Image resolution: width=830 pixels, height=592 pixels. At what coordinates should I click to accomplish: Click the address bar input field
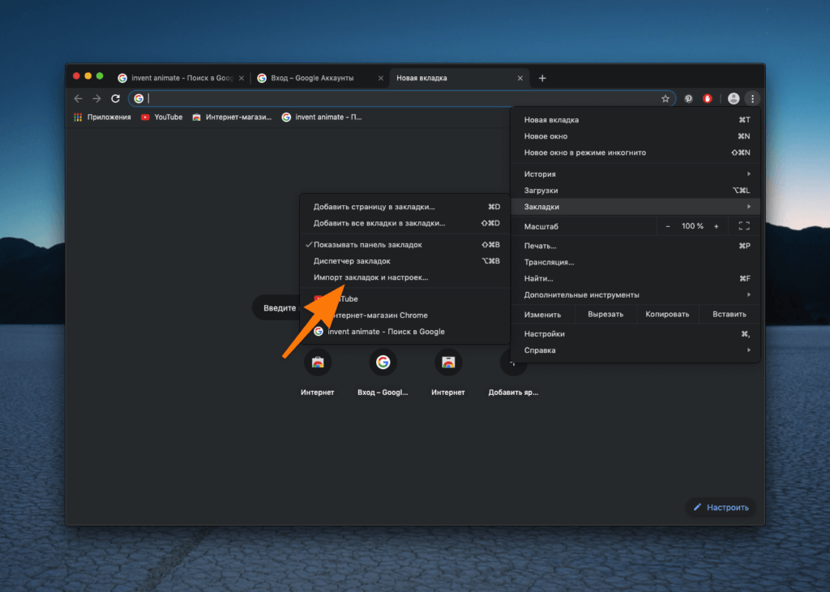tap(402, 98)
